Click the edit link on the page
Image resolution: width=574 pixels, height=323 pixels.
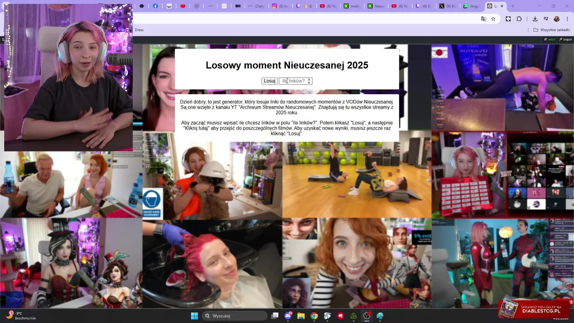coord(550,39)
